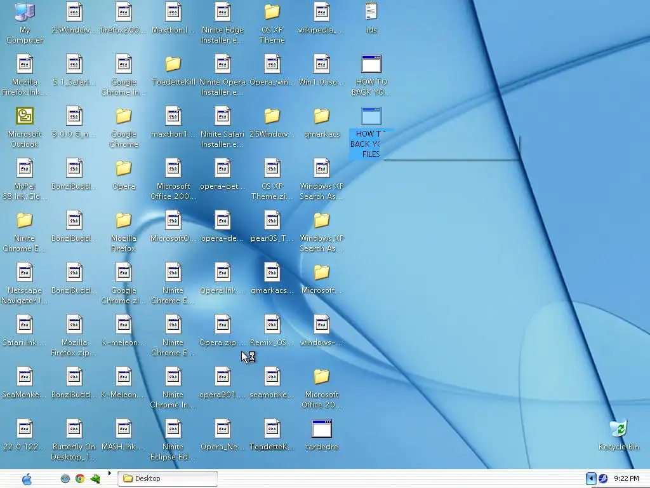The height and width of the screenshot is (488, 650).
Task: Select Ninite Chrome In... file icon
Action: tap(173, 377)
